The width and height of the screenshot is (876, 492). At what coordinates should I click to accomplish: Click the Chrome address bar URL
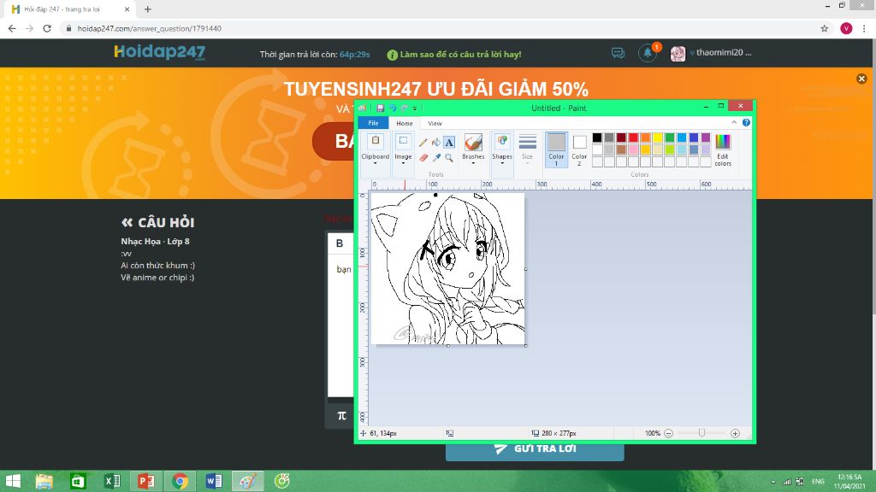[x=149, y=28]
